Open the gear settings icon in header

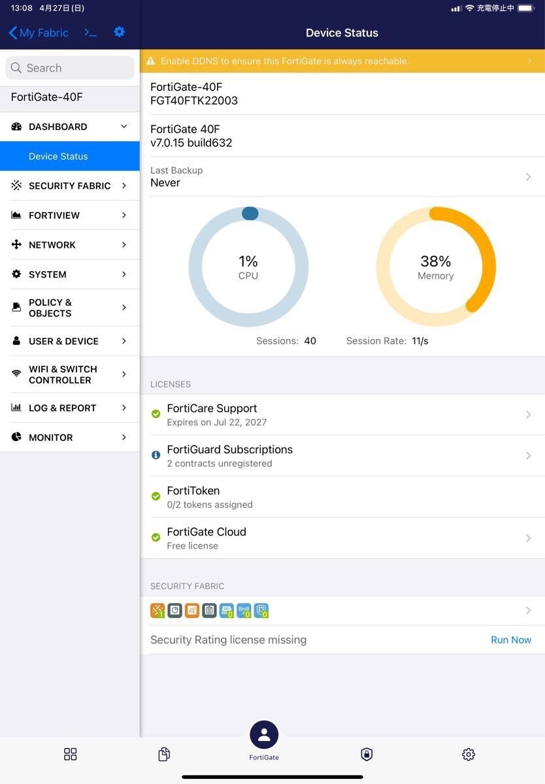(120, 32)
